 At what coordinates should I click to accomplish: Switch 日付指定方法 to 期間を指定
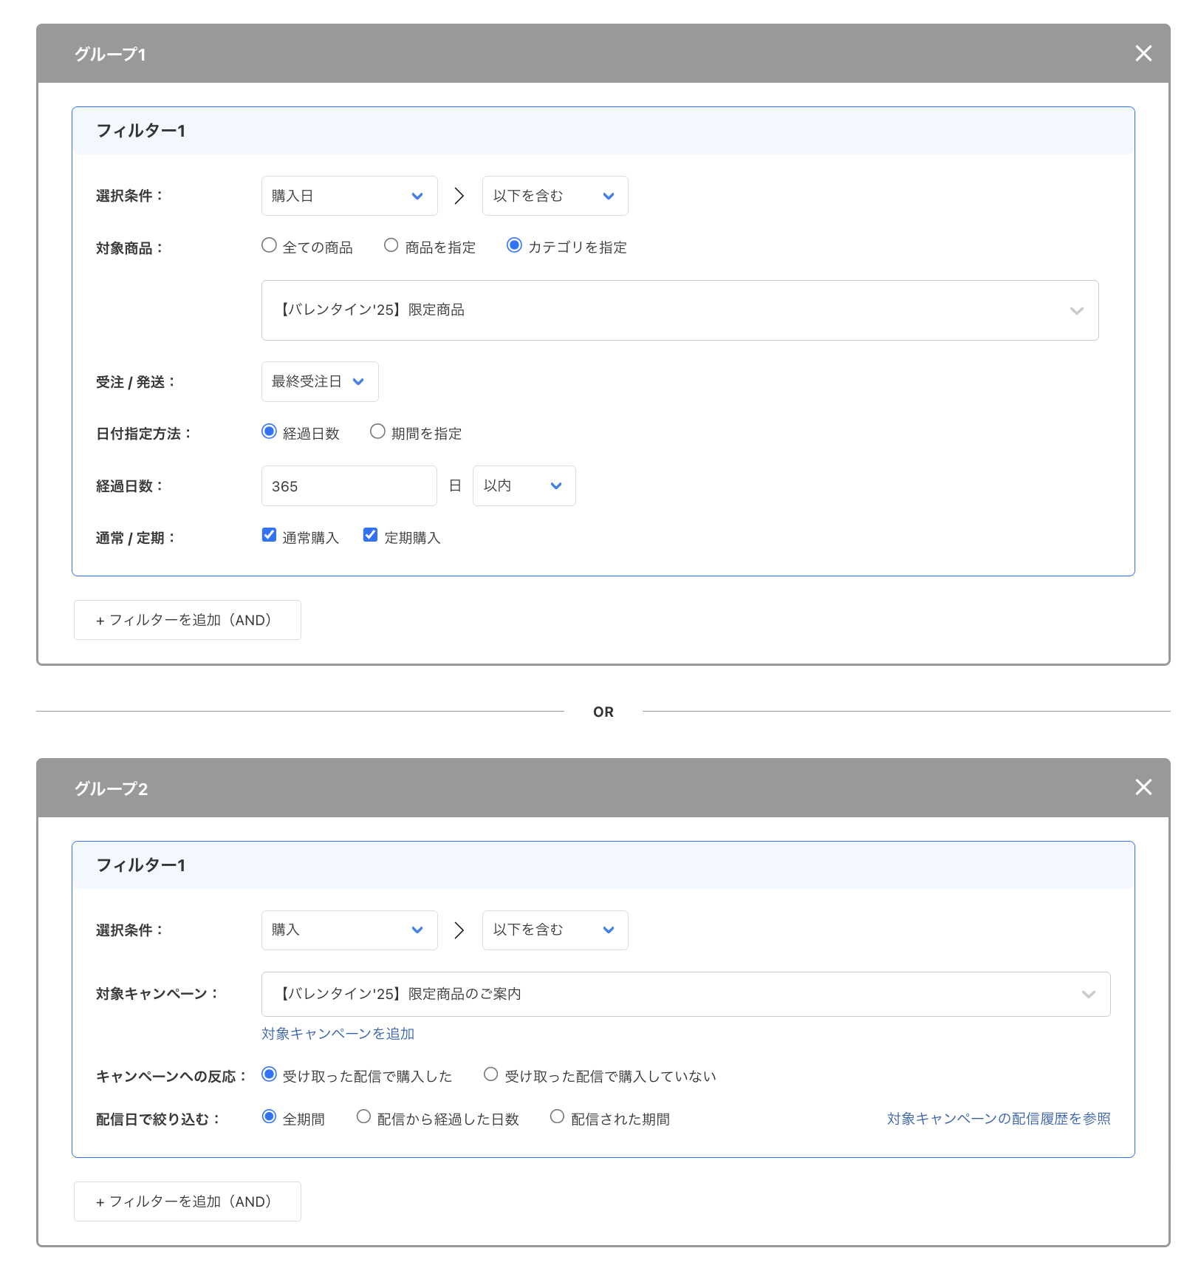tap(377, 432)
